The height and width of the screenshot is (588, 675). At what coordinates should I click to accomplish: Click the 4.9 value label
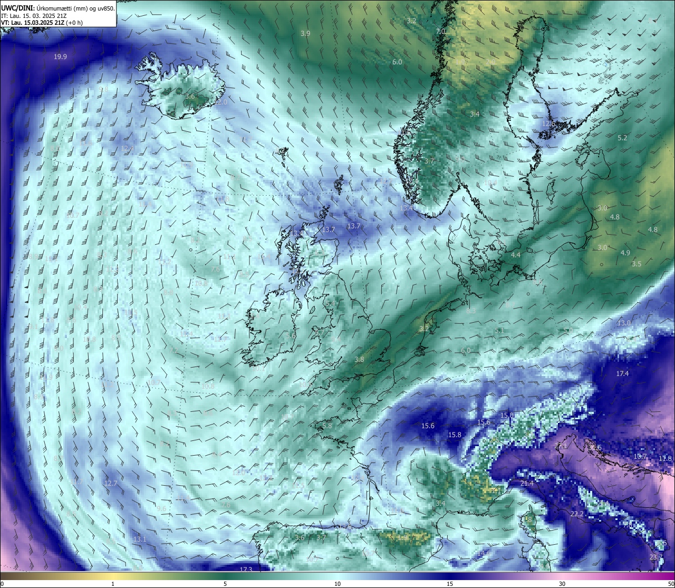(x=625, y=253)
